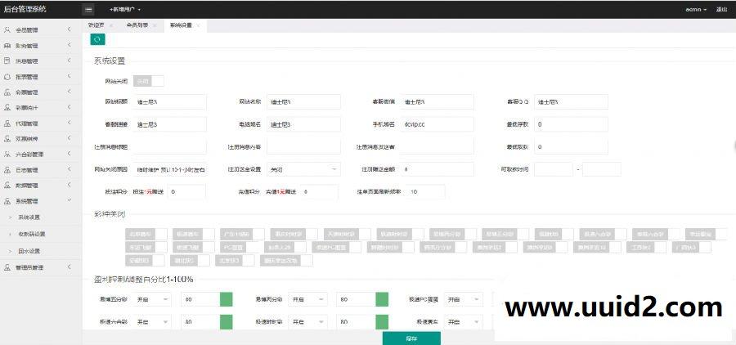Switch to the 会员列表 tab
Image resolution: width=736 pixels, height=345 pixels.
pos(137,25)
